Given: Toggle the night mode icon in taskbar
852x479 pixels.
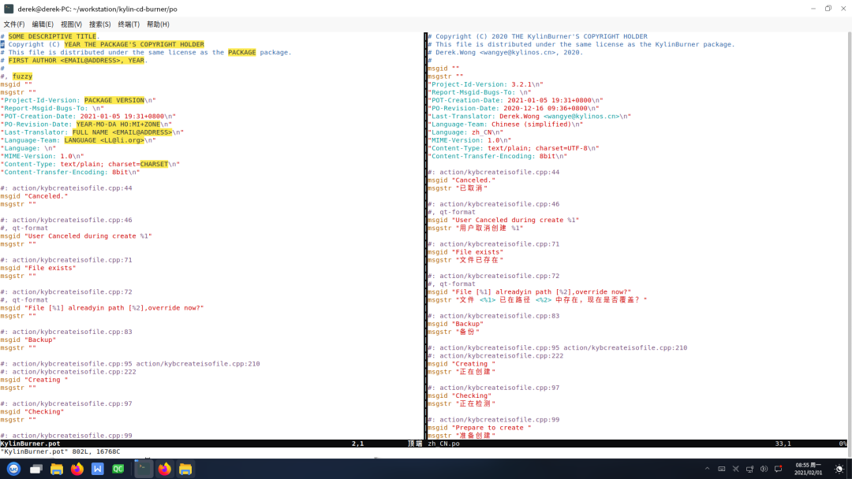Looking at the screenshot, I should [839, 470].
